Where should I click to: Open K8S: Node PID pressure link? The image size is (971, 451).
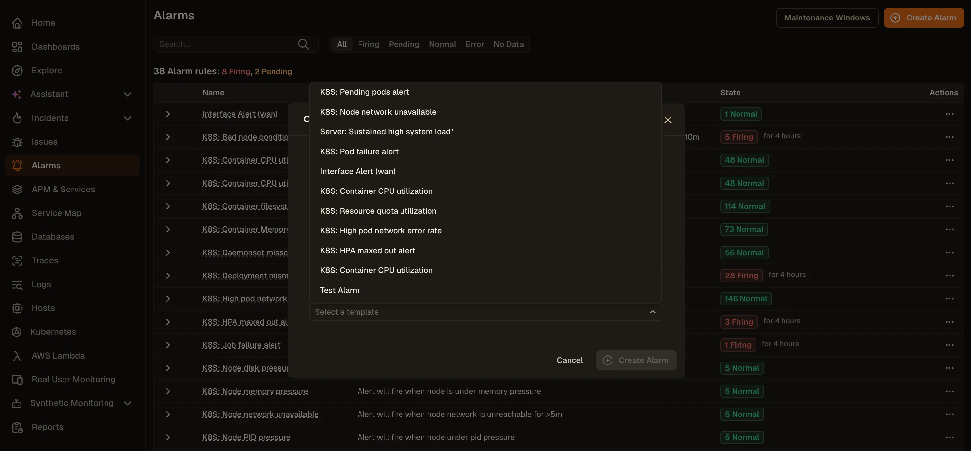(x=246, y=437)
